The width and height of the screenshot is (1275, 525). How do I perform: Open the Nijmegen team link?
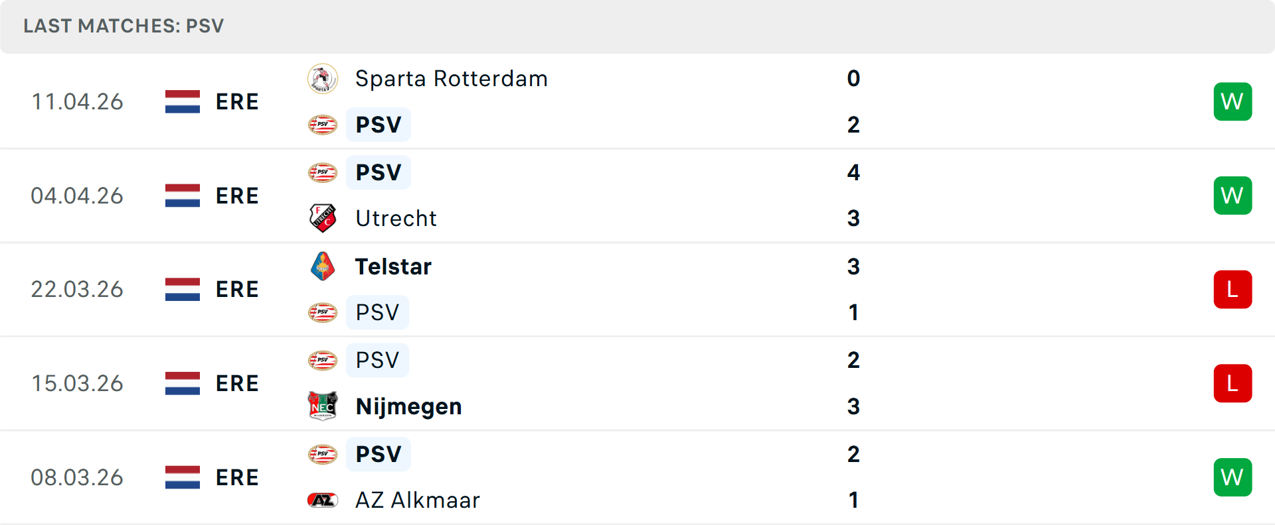point(408,406)
